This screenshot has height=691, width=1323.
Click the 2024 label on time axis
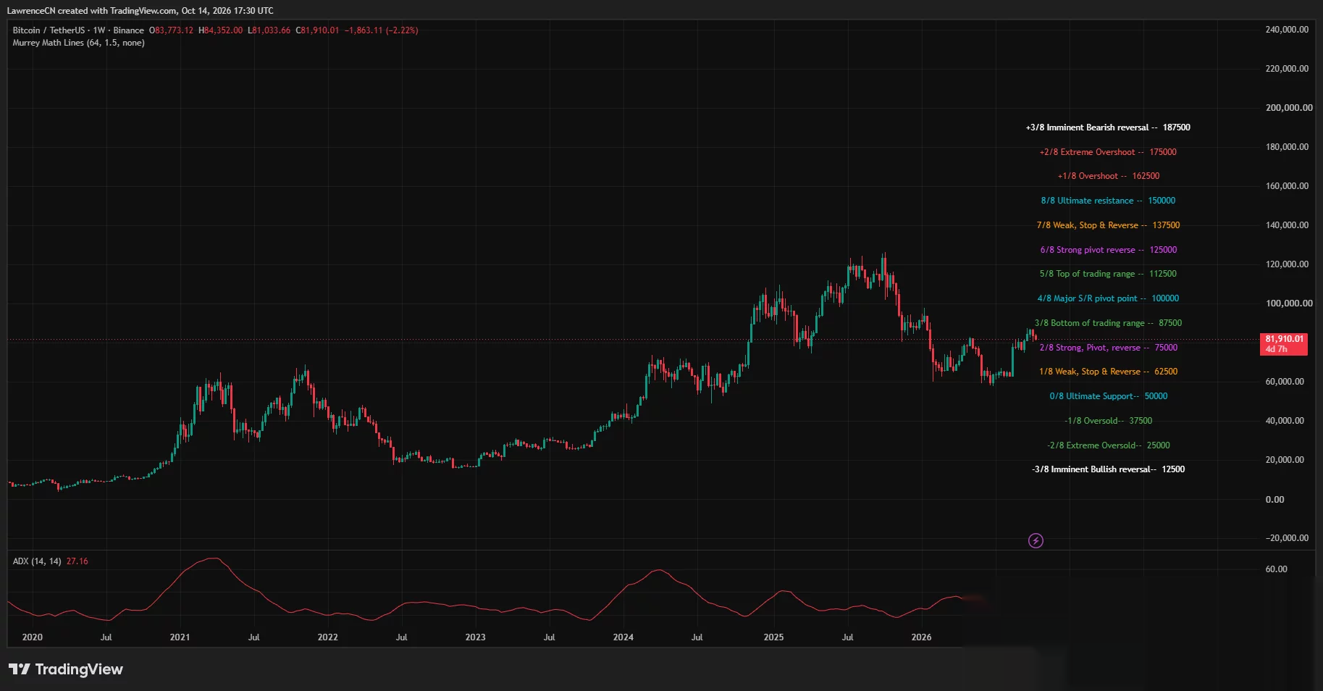623,637
